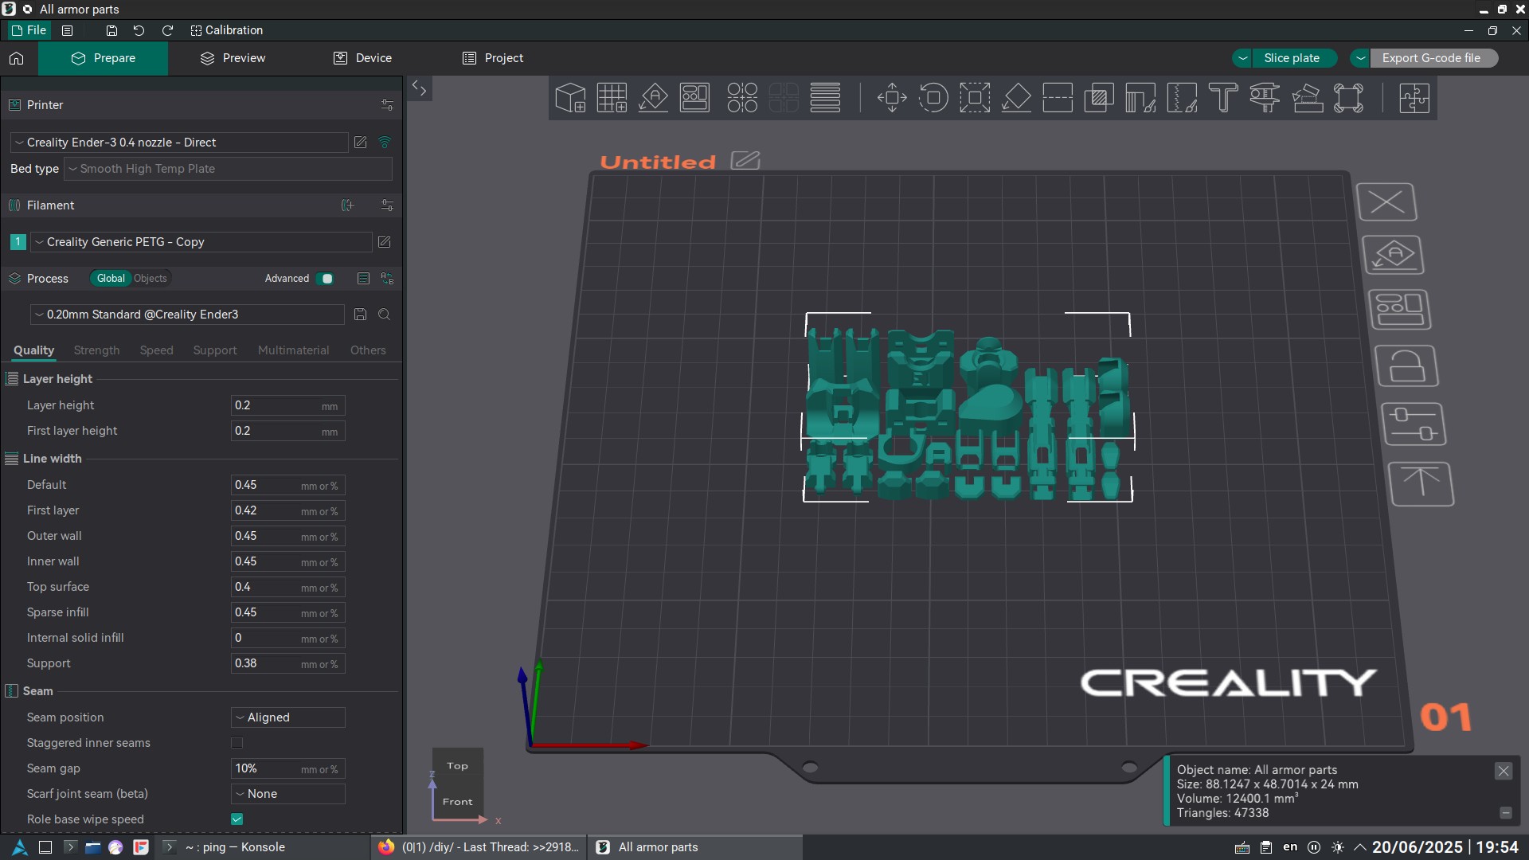Click the Slice plate button
This screenshot has height=860, width=1529.
[1292, 58]
